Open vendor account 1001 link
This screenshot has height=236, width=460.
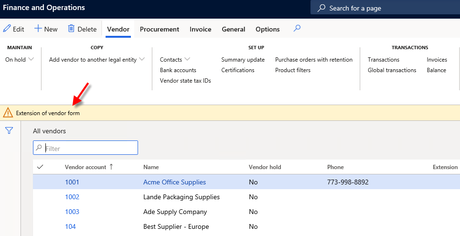point(72,182)
